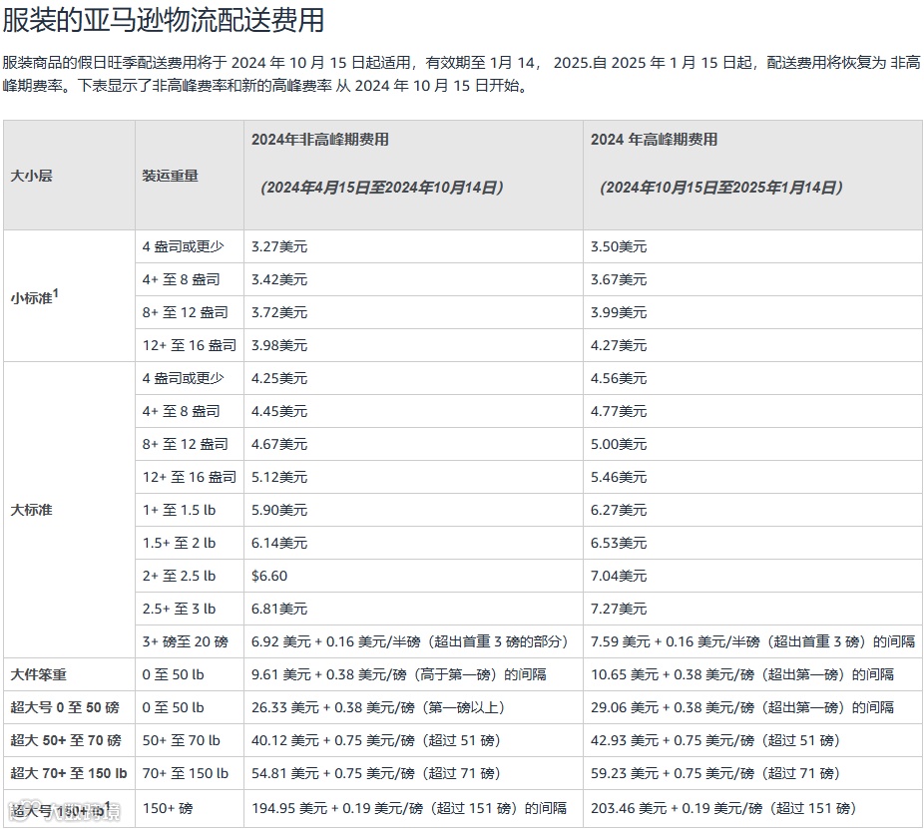Viewport: 924px width, 829px height.
Task: Click the 5.46美元 peak fee cell
Action: pyautogui.click(x=753, y=477)
